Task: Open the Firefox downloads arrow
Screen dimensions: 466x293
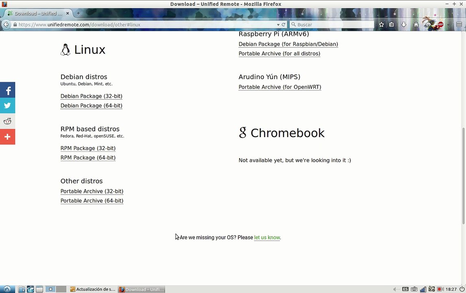Action: point(404,25)
